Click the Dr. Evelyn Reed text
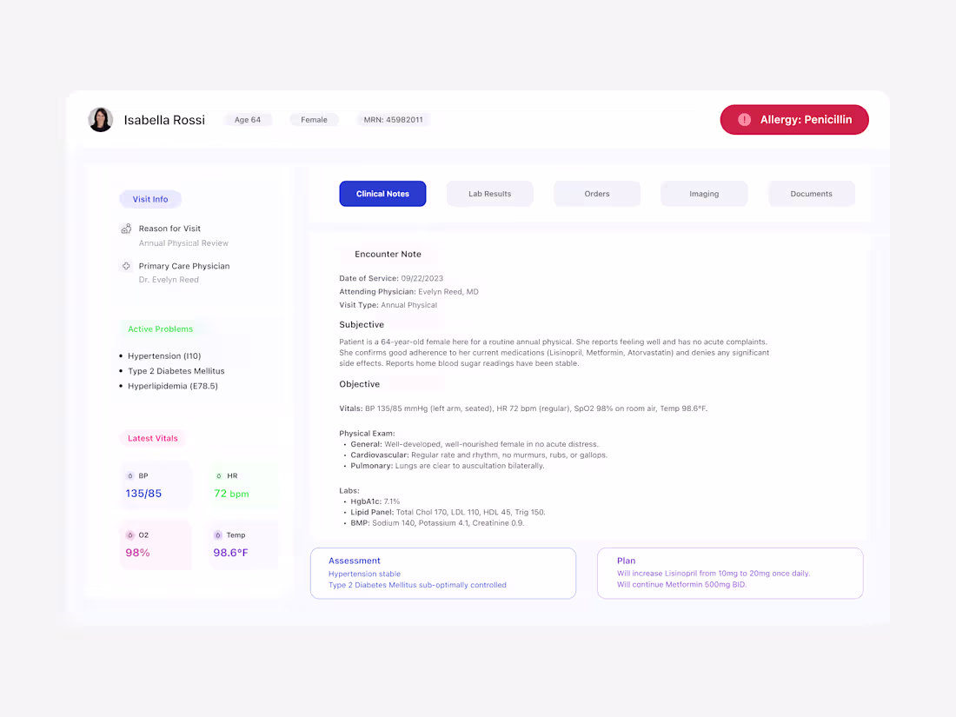 169,279
